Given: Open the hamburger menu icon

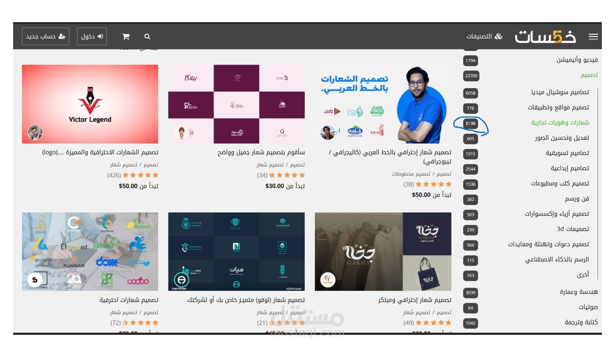Looking at the screenshot, I should (x=593, y=37).
